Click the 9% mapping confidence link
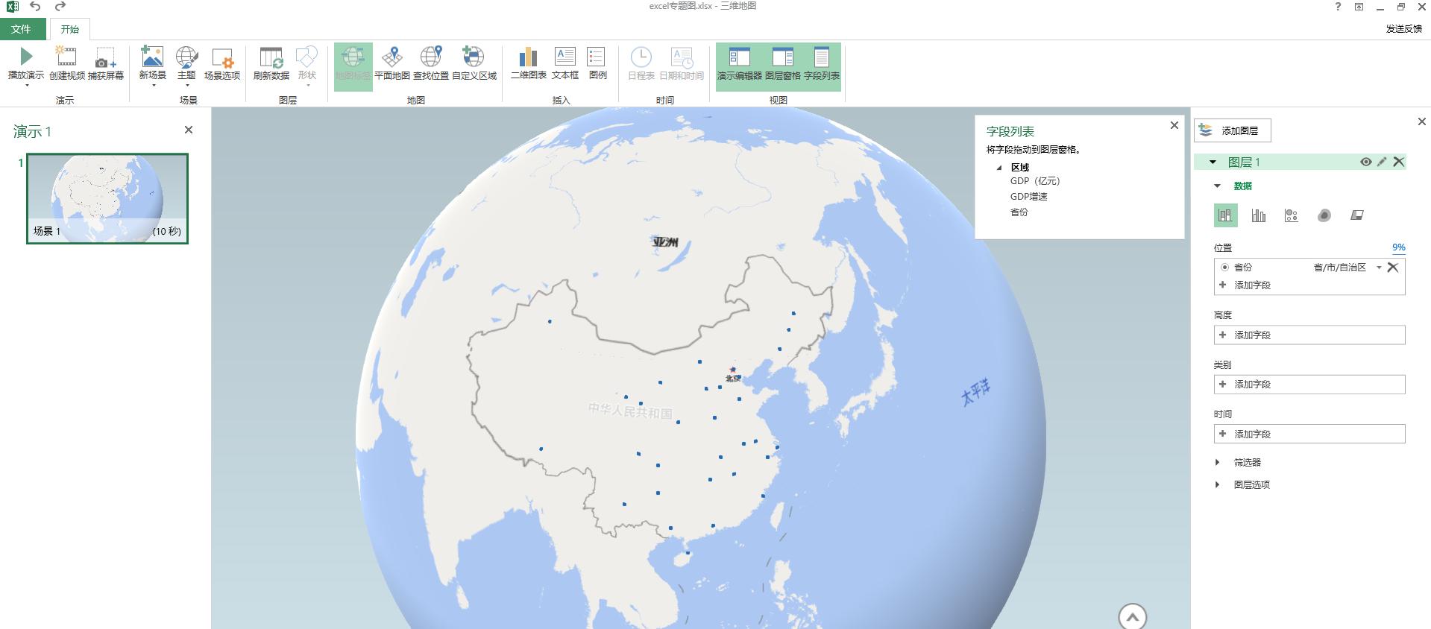 coord(1399,247)
